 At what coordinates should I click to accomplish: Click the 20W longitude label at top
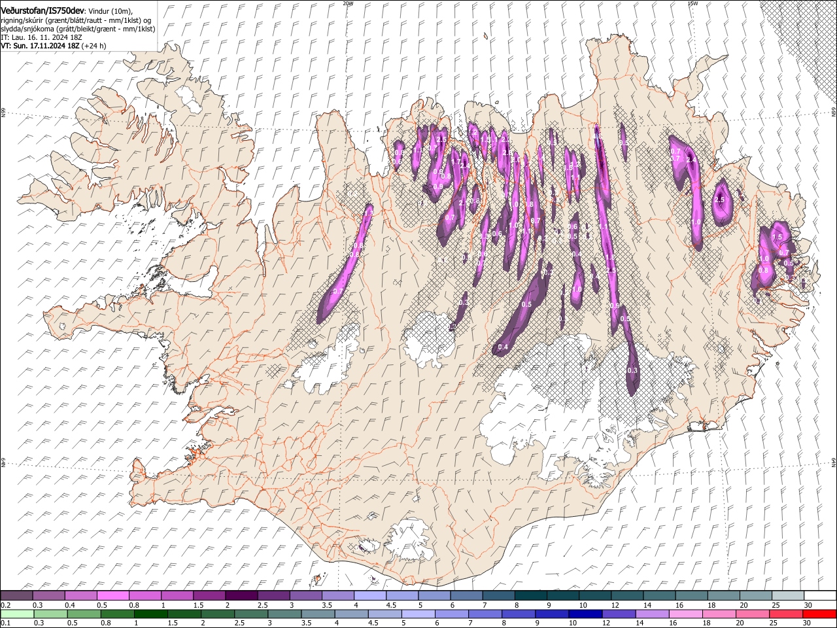348,3
